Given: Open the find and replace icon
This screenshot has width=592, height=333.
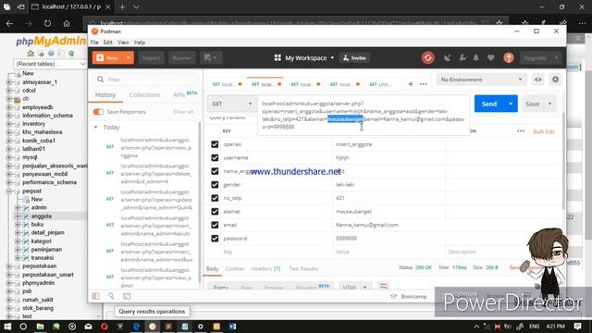Looking at the screenshot, I should 111,296.
